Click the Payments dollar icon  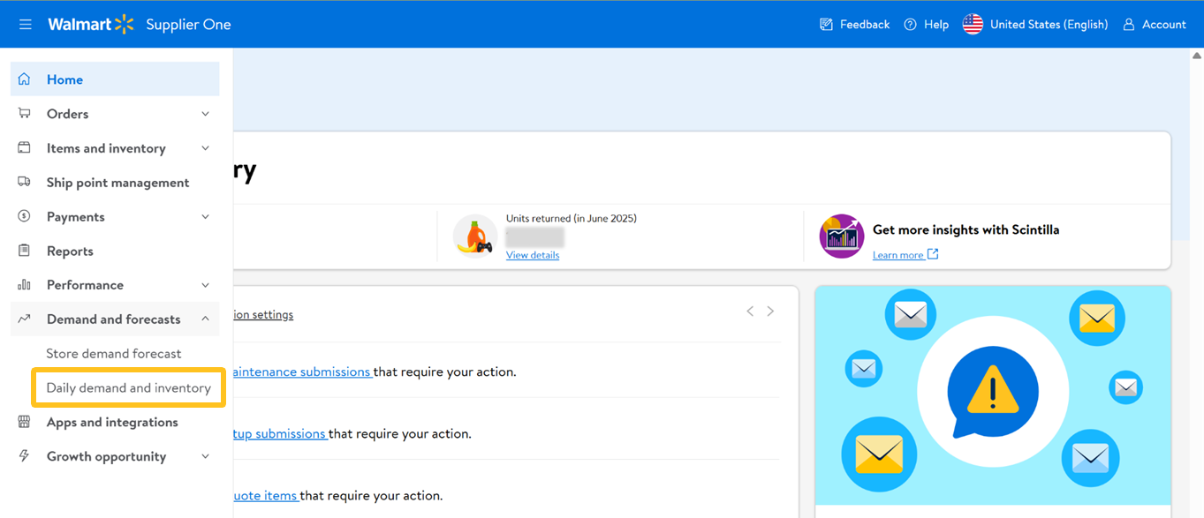24,216
